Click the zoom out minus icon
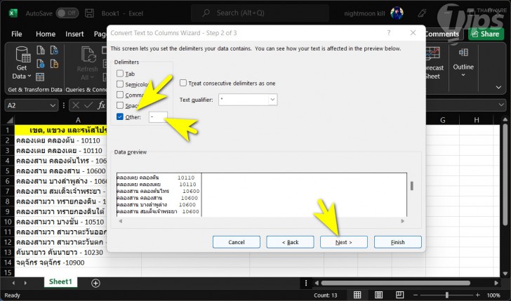 [x=416, y=295]
